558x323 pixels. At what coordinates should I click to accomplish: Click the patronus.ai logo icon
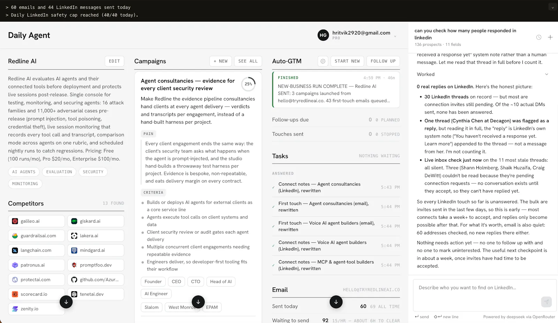[x=15, y=265]
